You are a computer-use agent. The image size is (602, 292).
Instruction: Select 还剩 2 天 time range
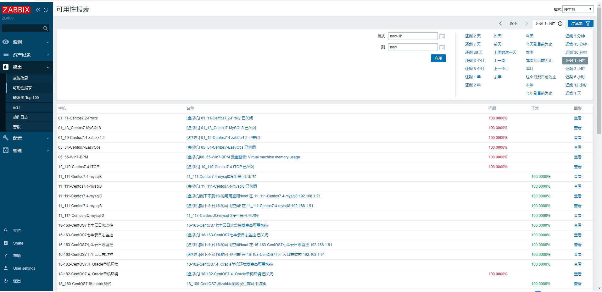click(x=473, y=36)
